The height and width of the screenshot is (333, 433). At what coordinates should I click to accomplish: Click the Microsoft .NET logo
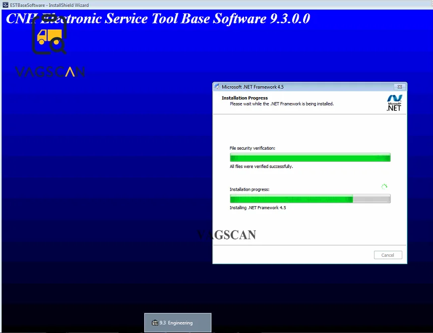click(394, 103)
